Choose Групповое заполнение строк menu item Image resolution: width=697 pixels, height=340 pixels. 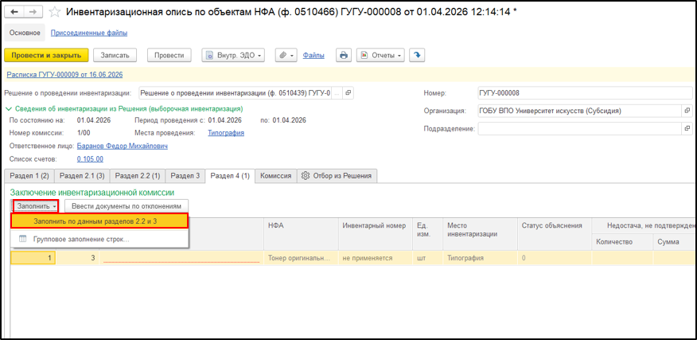(100, 239)
